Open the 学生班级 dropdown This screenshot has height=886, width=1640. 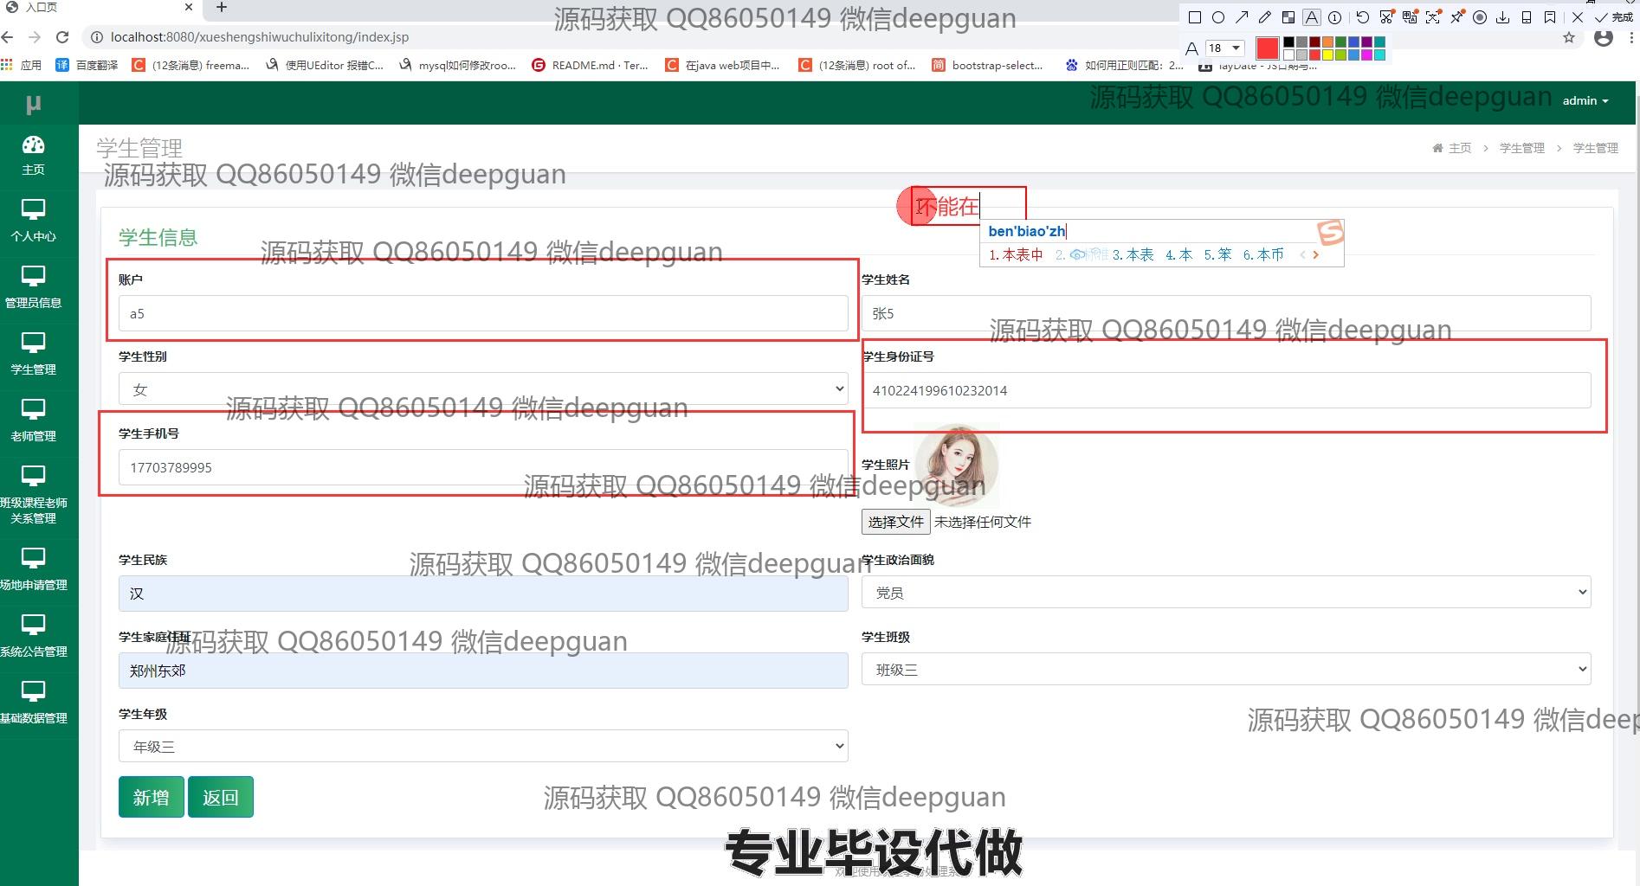click(x=1225, y=670)
